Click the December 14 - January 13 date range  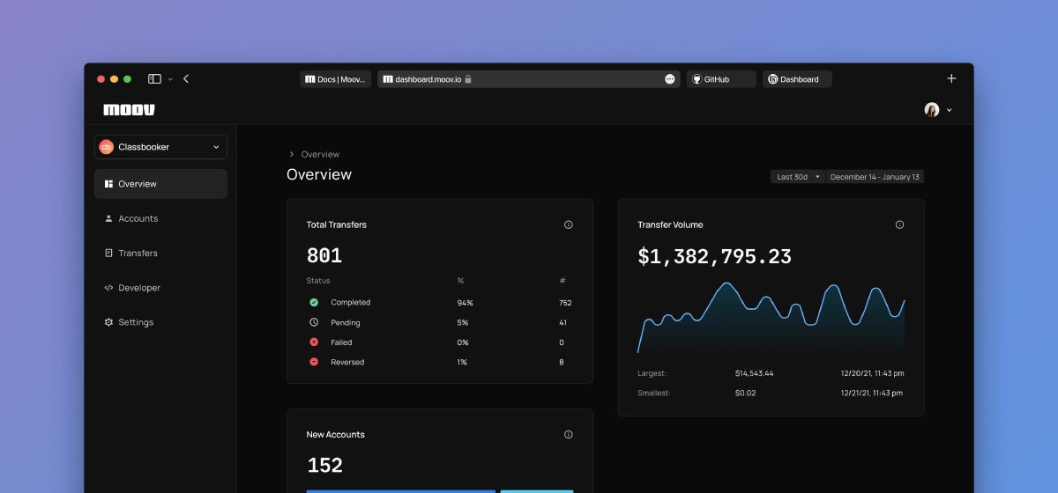pos(875,177)
